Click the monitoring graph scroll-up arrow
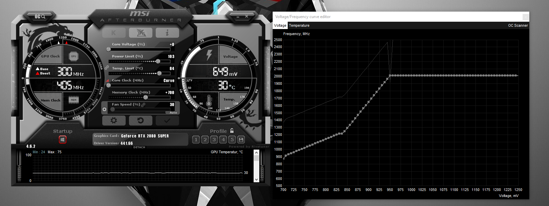This screenshot has height=206, width=549. tap(256, 153)
